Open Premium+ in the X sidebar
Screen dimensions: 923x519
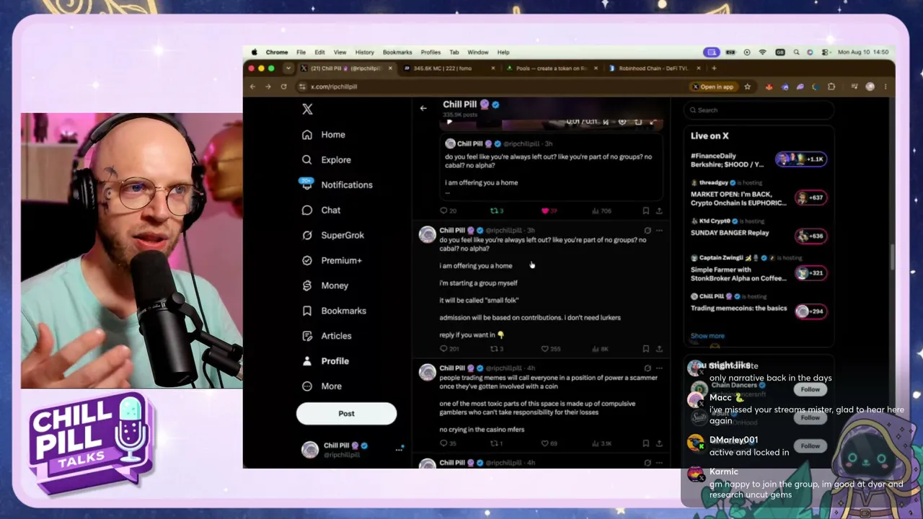(332, 260)
